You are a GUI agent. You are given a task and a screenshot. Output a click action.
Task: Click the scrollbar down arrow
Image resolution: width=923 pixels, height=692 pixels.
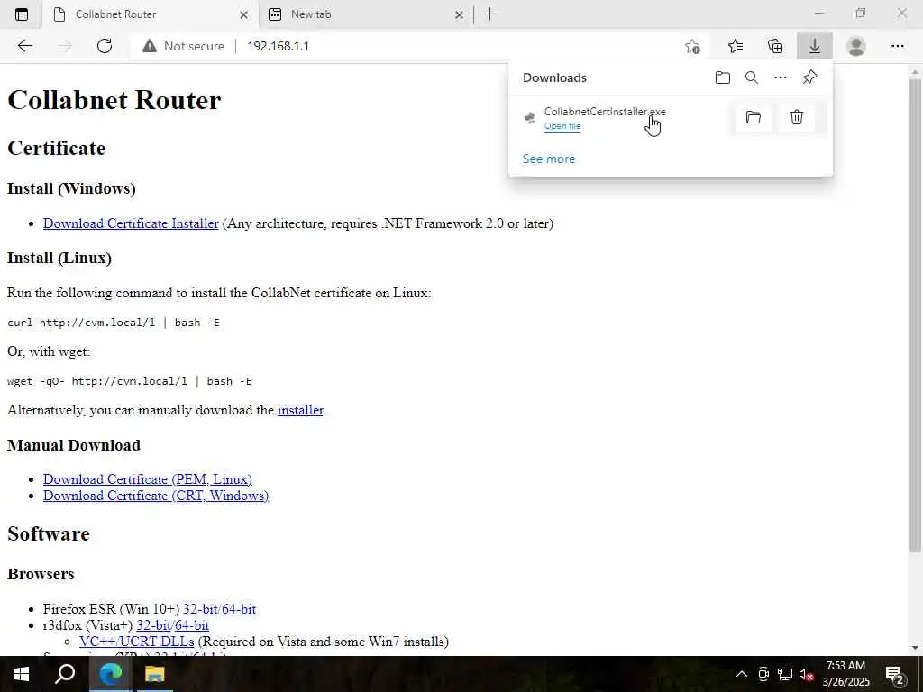(915, 648)
